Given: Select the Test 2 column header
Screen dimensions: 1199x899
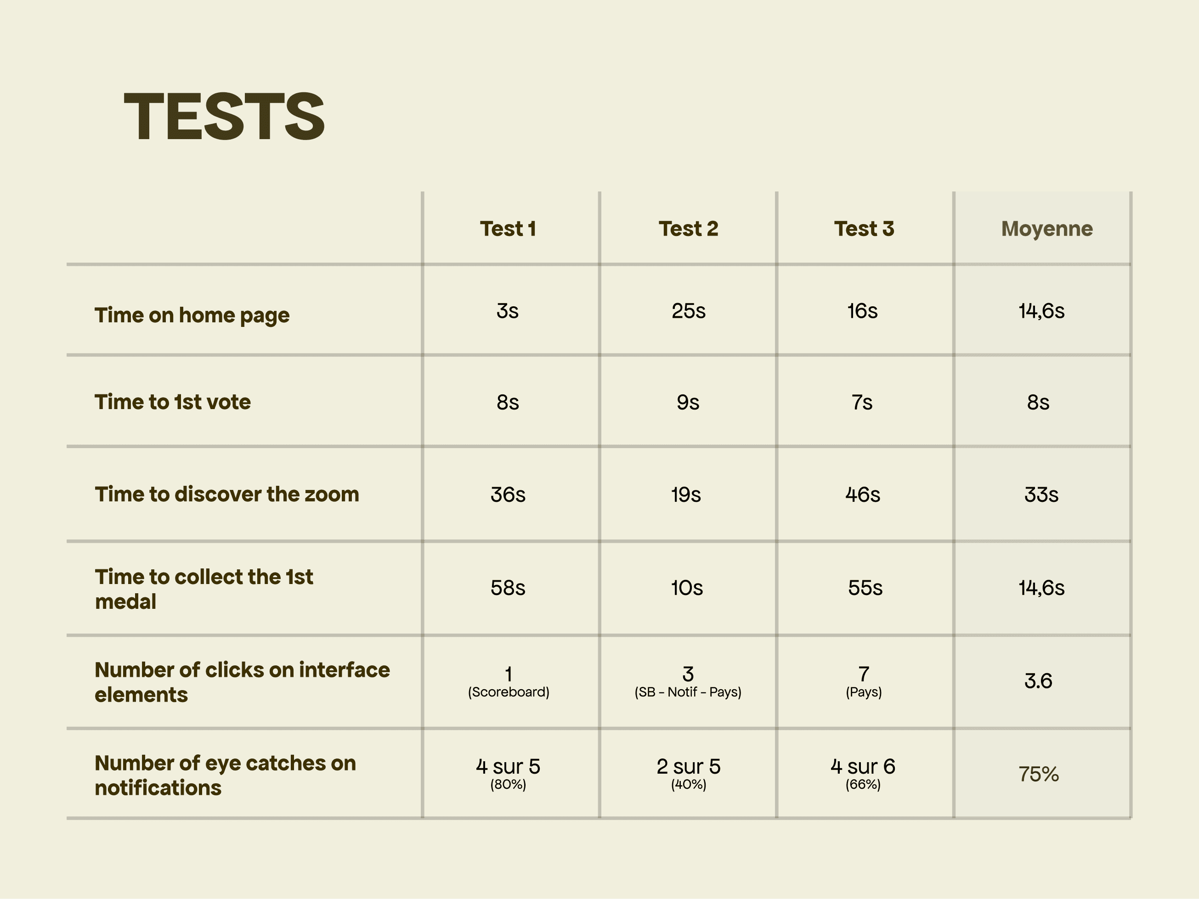Looking at the screenshot, I should coord(689,229).
